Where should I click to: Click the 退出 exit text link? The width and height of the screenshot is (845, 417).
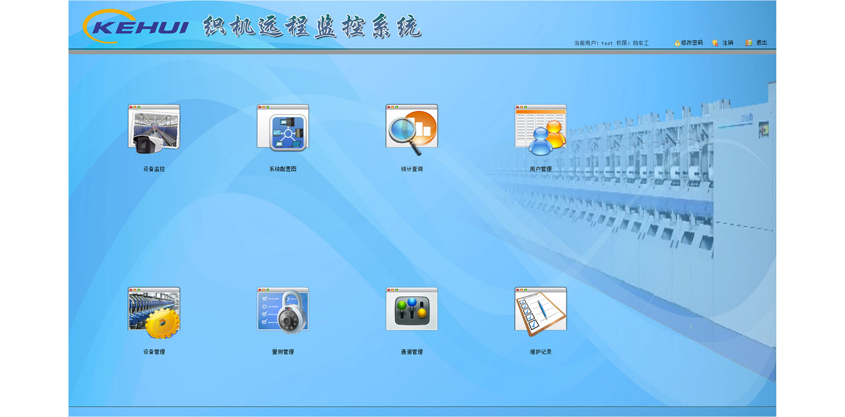(761, 43)
